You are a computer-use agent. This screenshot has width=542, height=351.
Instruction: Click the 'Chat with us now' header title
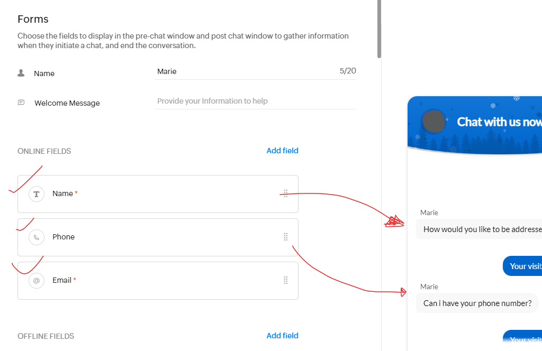(499, 122)
